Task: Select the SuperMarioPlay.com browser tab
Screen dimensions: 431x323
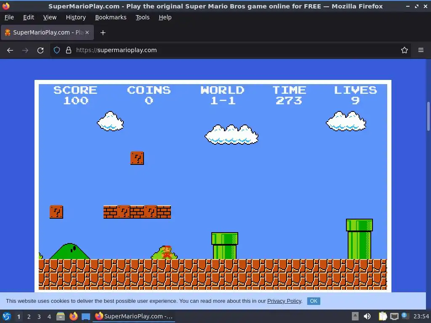Action: (x=47, y=32)
